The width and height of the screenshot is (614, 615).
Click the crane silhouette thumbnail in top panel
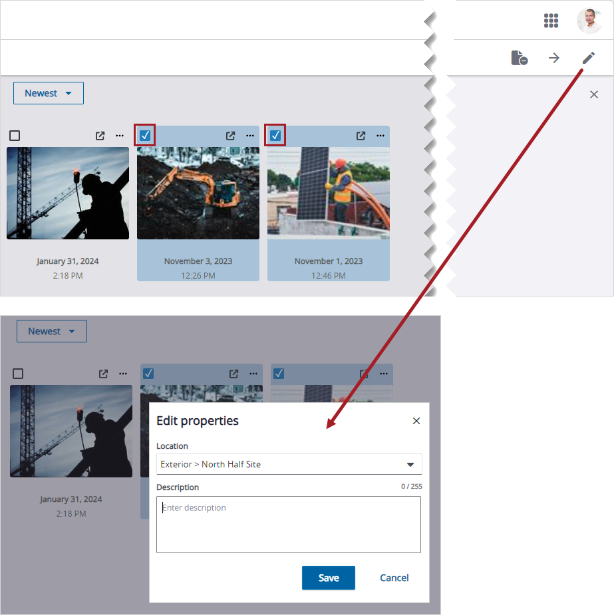coord(68,193)
